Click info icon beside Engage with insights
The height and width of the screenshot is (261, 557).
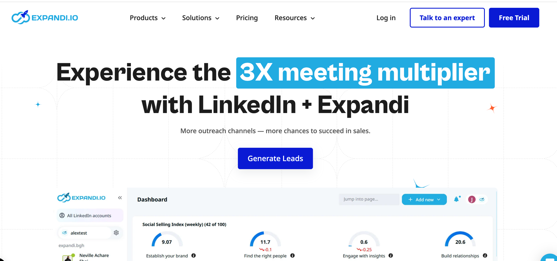(391, 255)
